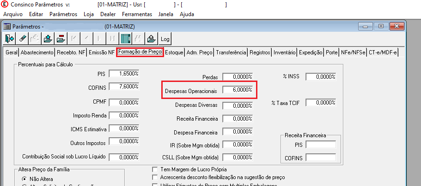Switch to the Adm. Preço tab
Image resolution: width=421 pixels, height=186 pixels.
click(x=200, y=52)
